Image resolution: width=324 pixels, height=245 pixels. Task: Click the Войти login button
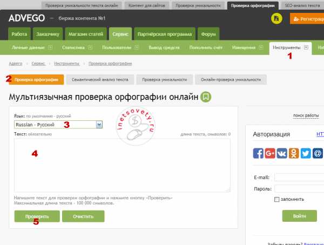pos(299,216)
